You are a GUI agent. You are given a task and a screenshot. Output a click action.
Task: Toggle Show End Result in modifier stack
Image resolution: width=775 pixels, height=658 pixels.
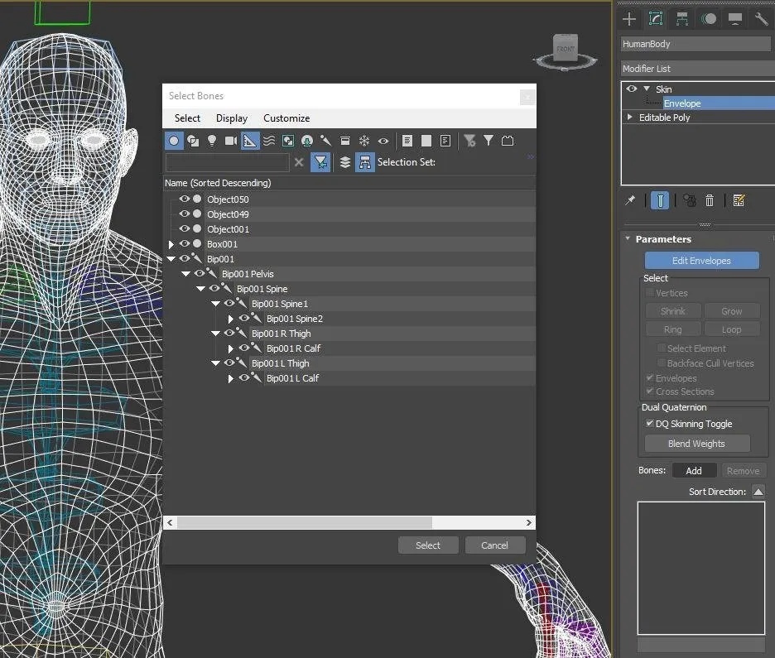point(660,200)
